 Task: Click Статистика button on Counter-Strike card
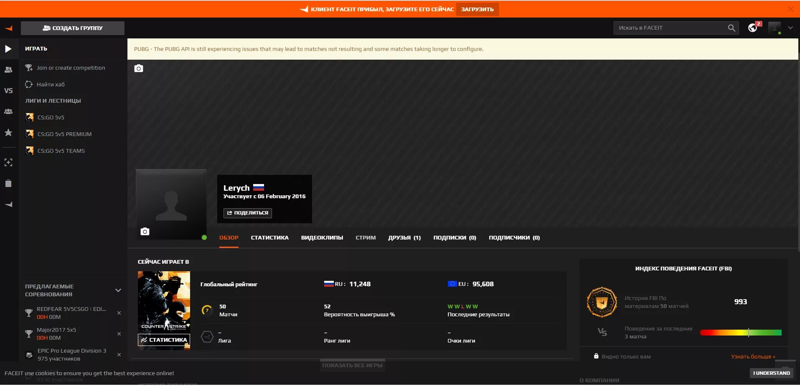164,340
